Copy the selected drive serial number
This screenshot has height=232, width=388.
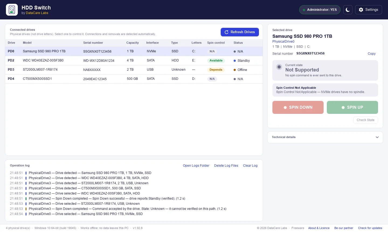pyautogui.click(x=372, y=54)
